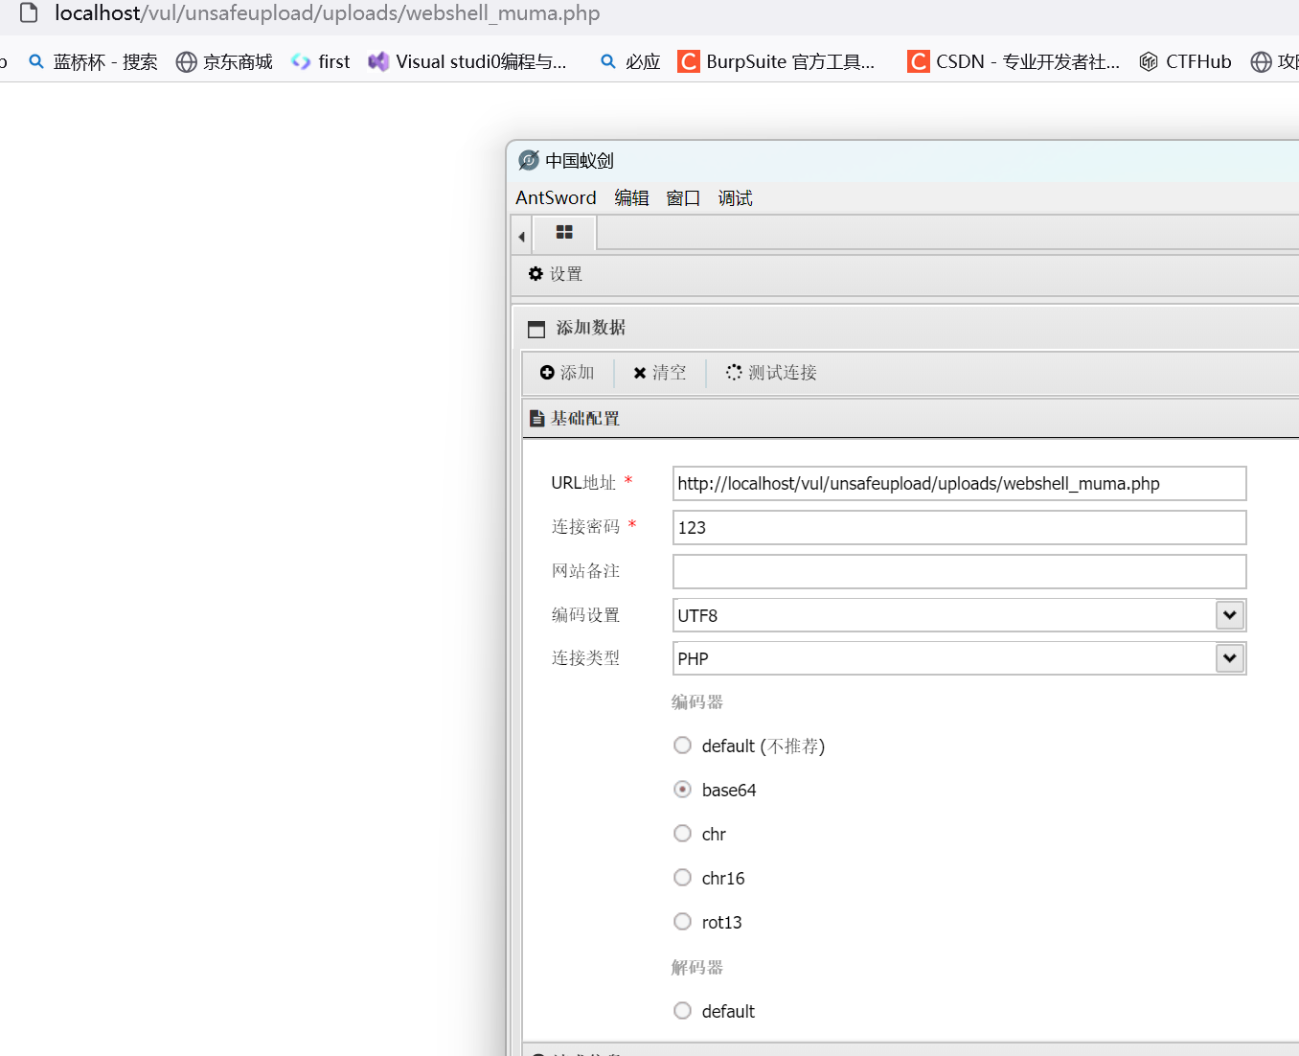Open the CTFHub bookmark
The height and width of the screenshot is (1056, 1299).
point(1185,62)
